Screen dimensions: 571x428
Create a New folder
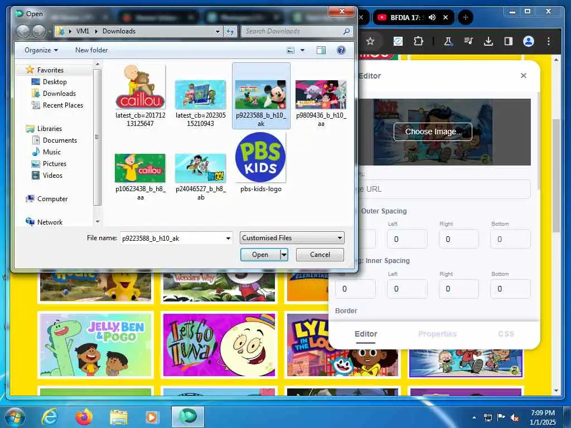pos(91,50)
